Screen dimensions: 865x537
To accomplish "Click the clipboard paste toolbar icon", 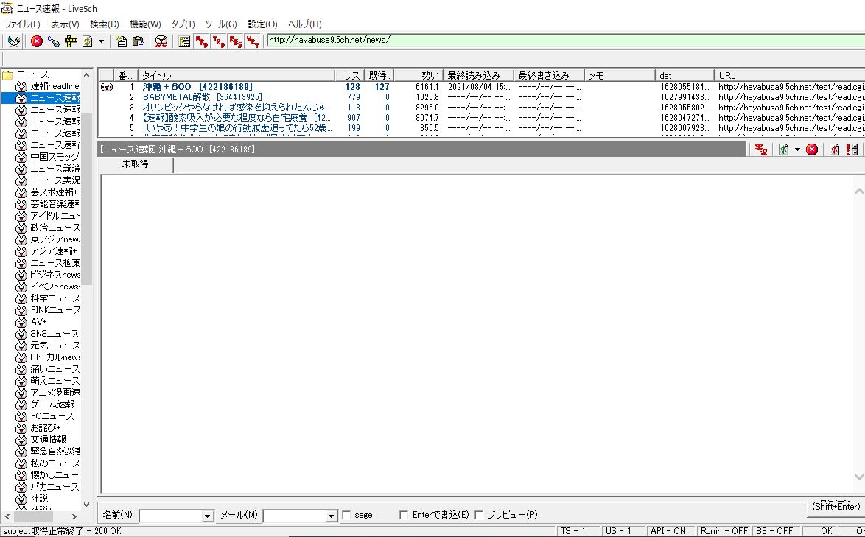I will (x=139, y=41).
